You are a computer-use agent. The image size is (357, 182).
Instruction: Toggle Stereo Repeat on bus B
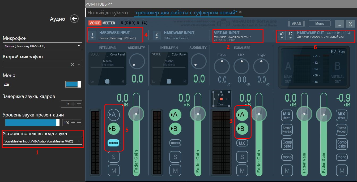click(342, 130)
